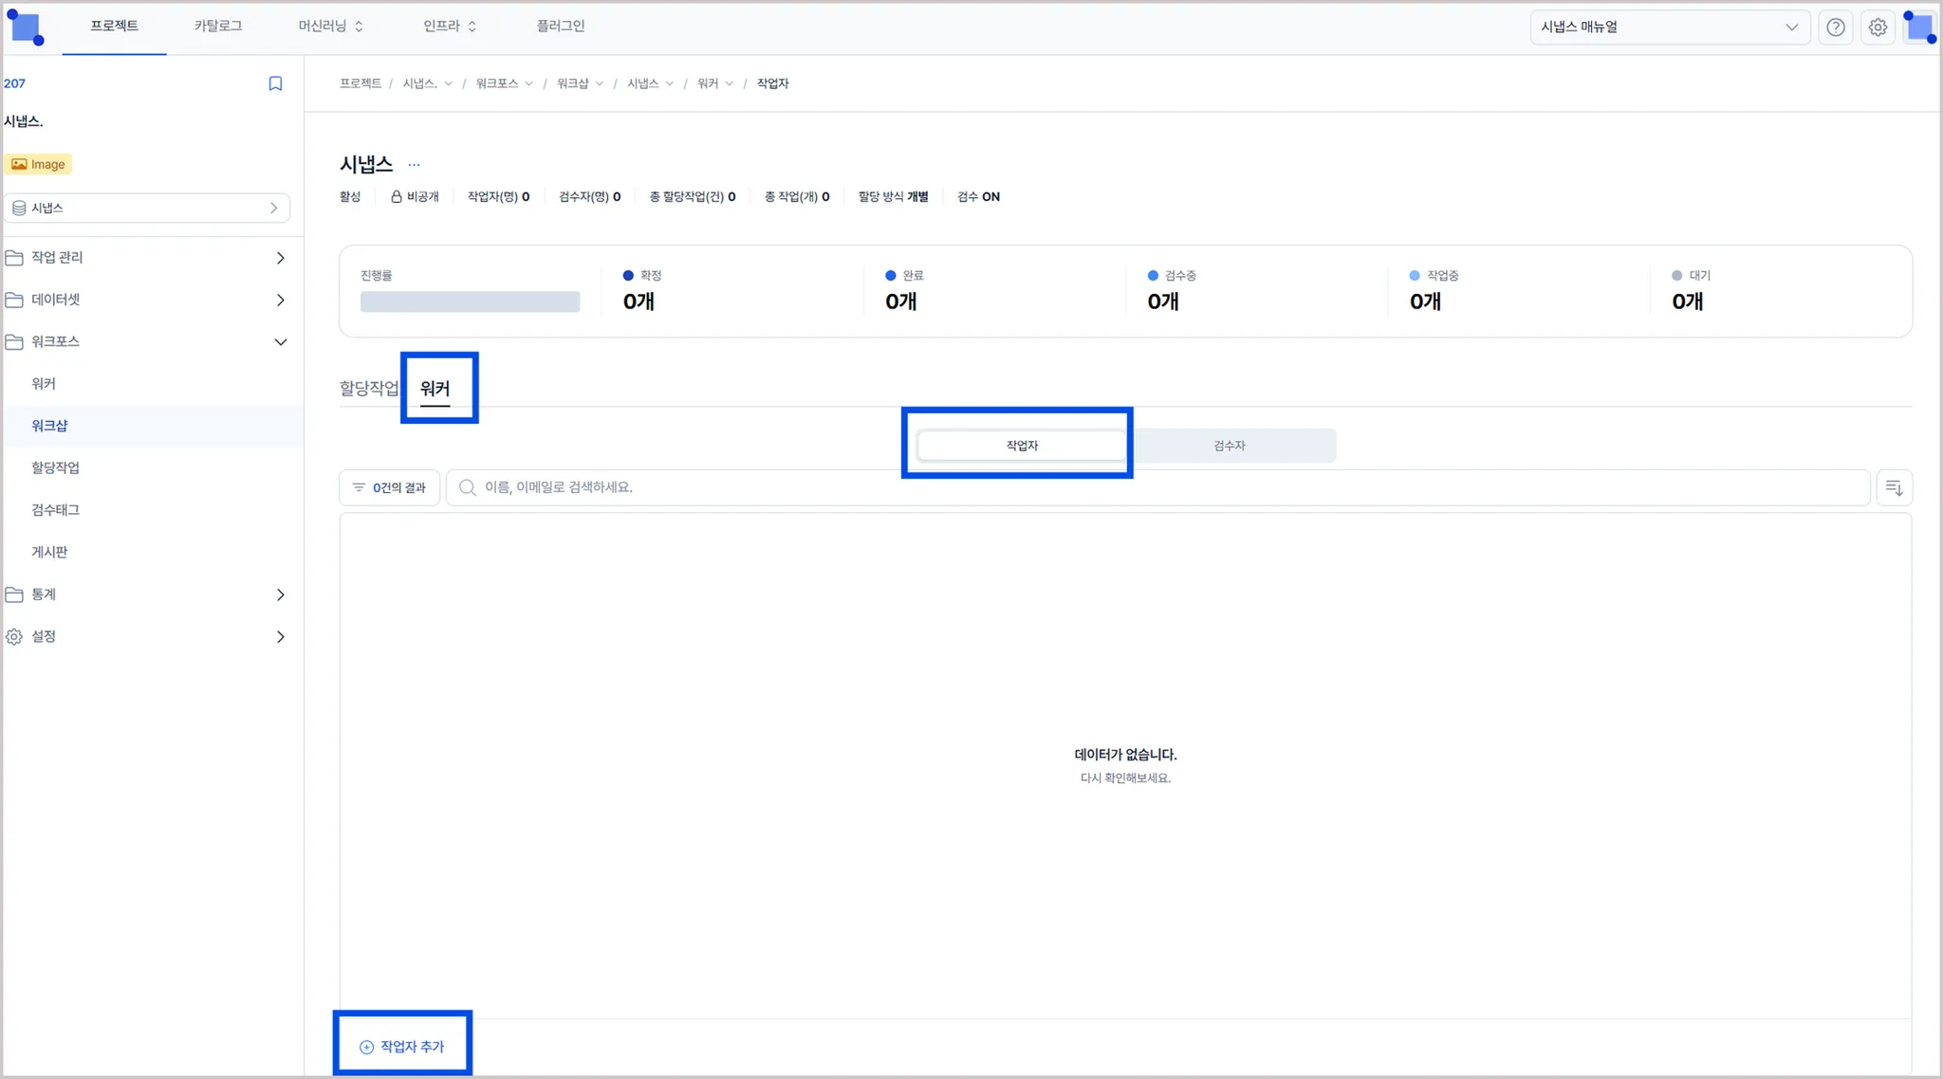Click the sort icon next to search bar
Viewport: 1943px width, 1079px height.
pos(1894,487)
